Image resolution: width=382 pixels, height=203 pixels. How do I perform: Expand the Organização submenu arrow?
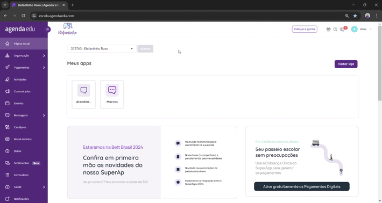[x=44, y=56]
